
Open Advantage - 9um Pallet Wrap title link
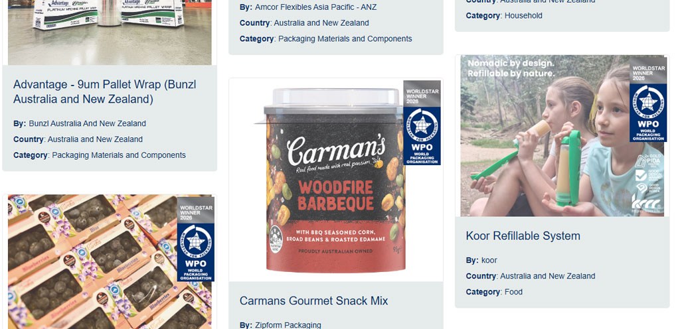click(x=104, y=92)
